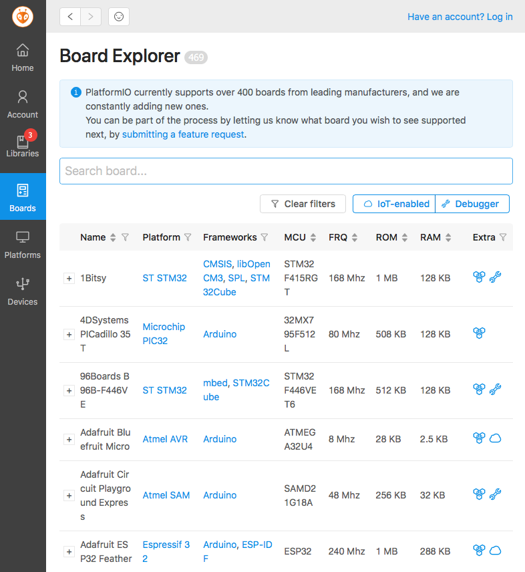Viewport: 525px width, 572px height.
Task: Expand the Adafruit Bluefruit Micro row
Action: pos(69,439)
